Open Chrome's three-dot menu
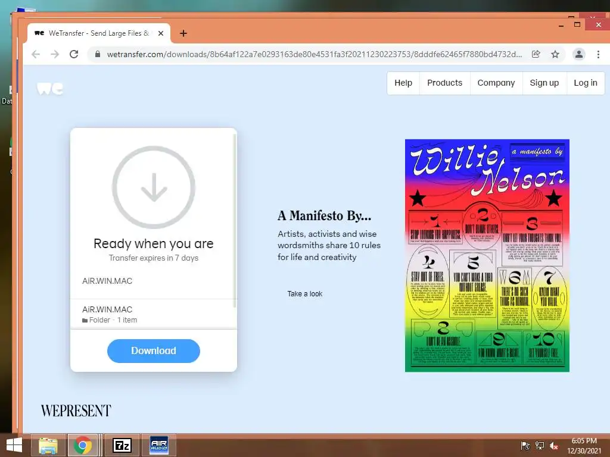 tap(598, 54)
